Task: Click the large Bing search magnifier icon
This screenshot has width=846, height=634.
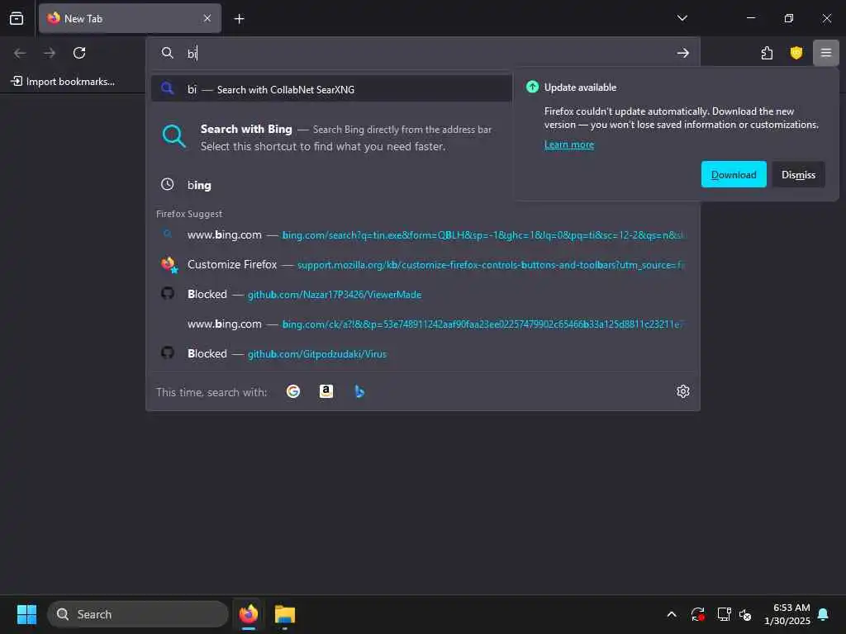Action: (173, 136)
